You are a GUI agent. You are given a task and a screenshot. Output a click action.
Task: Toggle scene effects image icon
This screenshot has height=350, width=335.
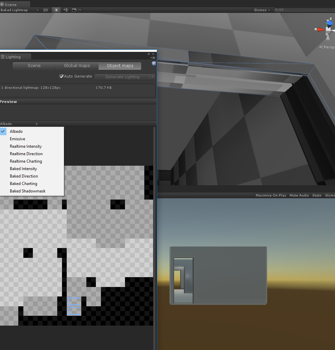[x=74, y=10]
